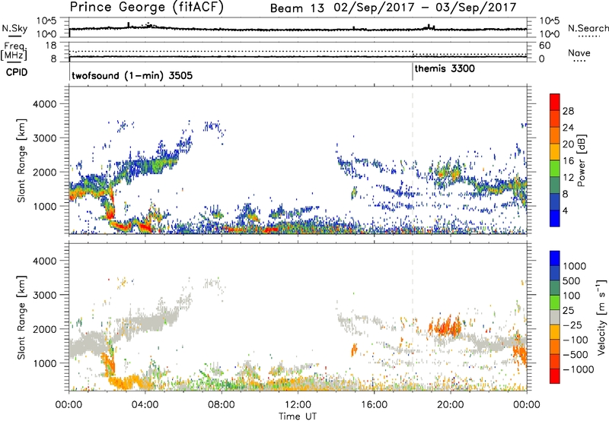Click the date range '02/Sep/2017 - 03/Sep/2017'
The image size is (609, 421).
(426, 8)
